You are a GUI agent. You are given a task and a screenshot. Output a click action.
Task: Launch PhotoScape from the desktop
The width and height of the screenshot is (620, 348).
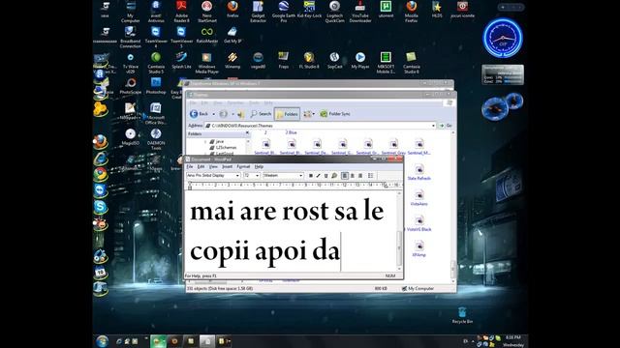coord(131,86)
